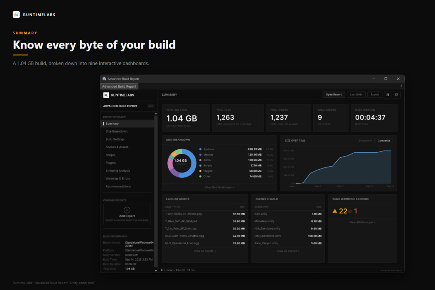435x290 pixels.
Task: Select the T_City_Blocks_4K_Albedo.png asset row
Action: click(205, 214)
